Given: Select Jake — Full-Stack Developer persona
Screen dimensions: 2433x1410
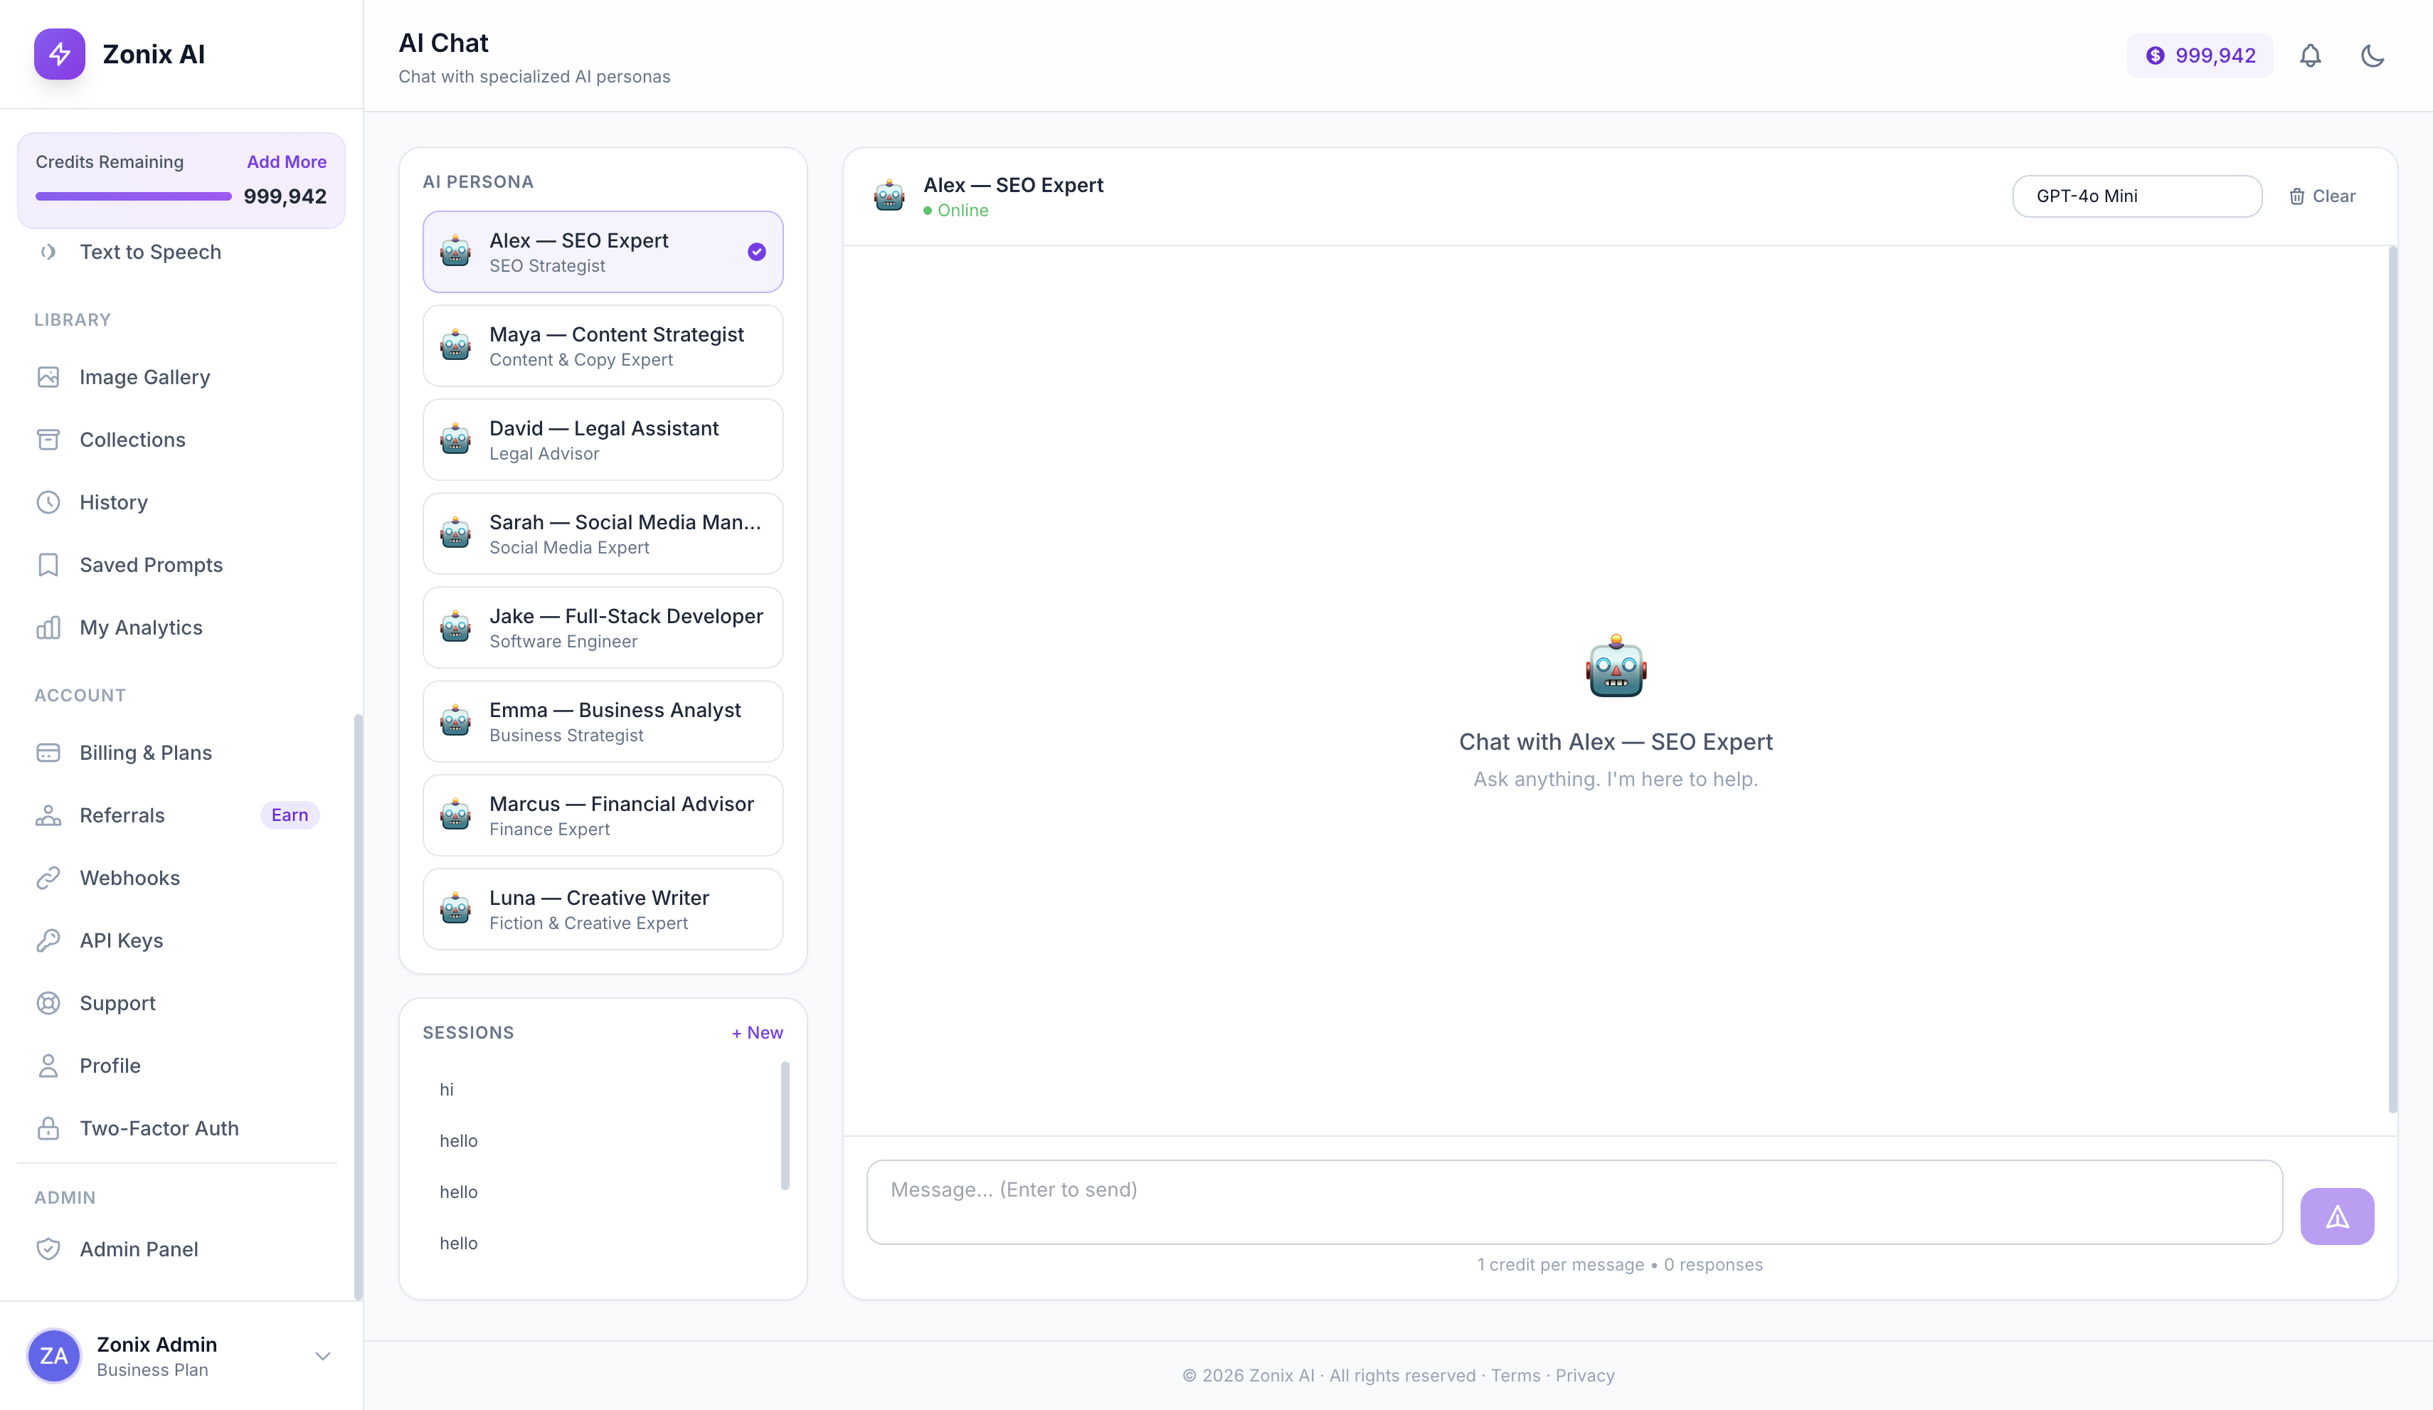Looking at the screenshot, I should coord(603,627).
